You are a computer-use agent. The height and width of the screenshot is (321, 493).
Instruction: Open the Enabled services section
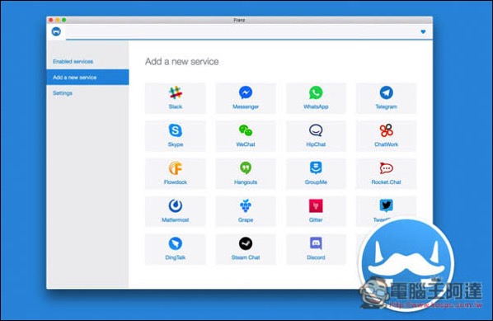pyautogui.click(x=73, y=61)
